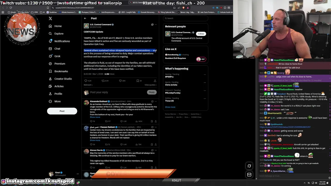Expand Hassan Sabbah's reply with Show more

(95, 140)
